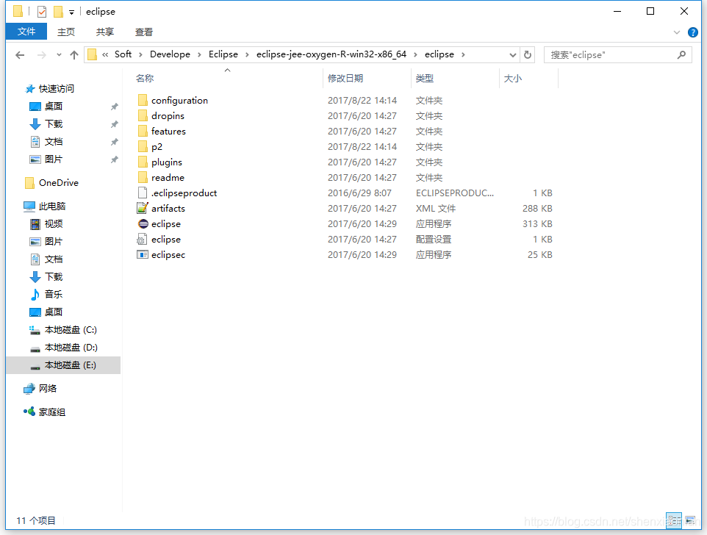707x535 pixels.
Task: Expand the ribbon with chevron
Action: [x=676, y=32]
